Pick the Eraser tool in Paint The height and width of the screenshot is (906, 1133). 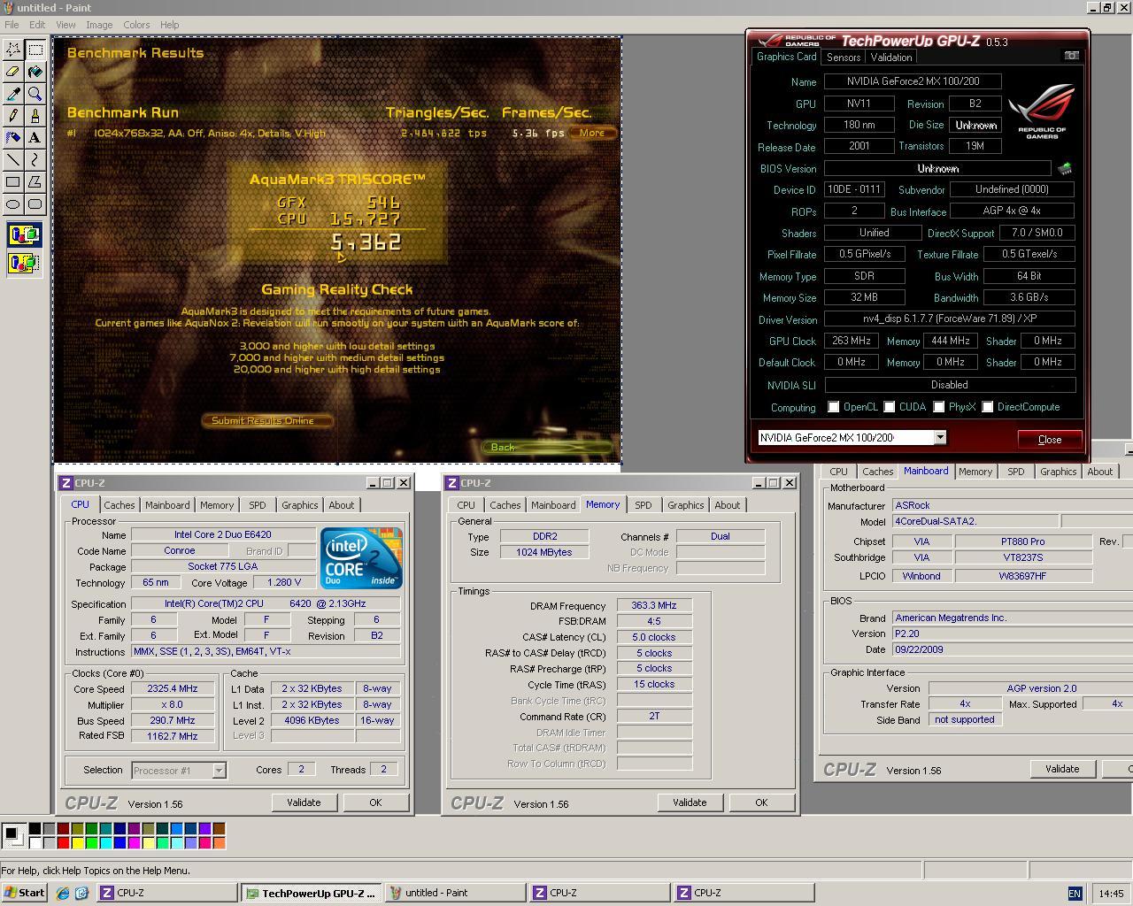tap(13, 72)
